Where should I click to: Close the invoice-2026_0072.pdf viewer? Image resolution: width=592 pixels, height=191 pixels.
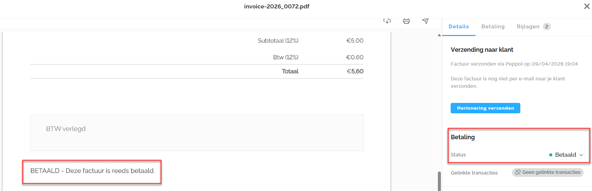coord(587,6)
